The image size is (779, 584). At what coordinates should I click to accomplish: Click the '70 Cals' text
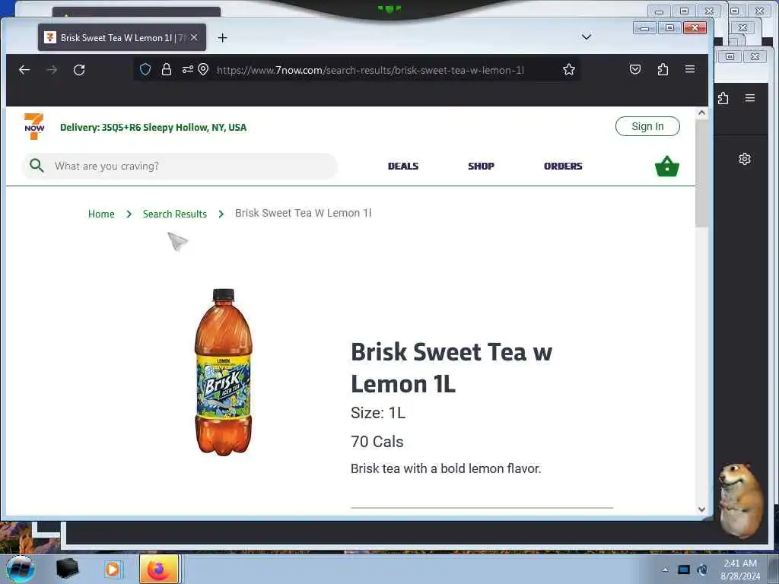point(377,442)
